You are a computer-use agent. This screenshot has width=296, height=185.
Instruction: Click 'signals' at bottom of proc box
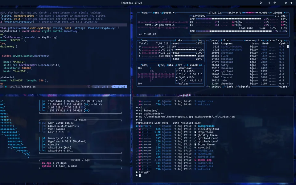245,87
